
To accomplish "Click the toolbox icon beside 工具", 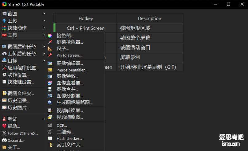I will [4, 35].
